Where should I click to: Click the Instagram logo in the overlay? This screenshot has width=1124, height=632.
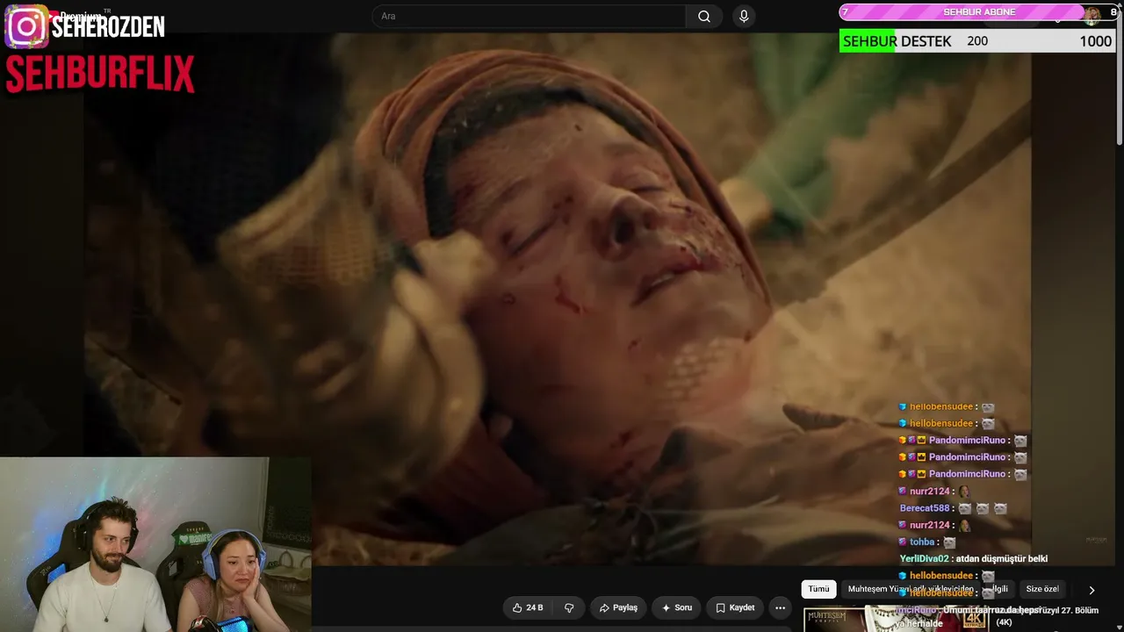[x=26, y=26]
